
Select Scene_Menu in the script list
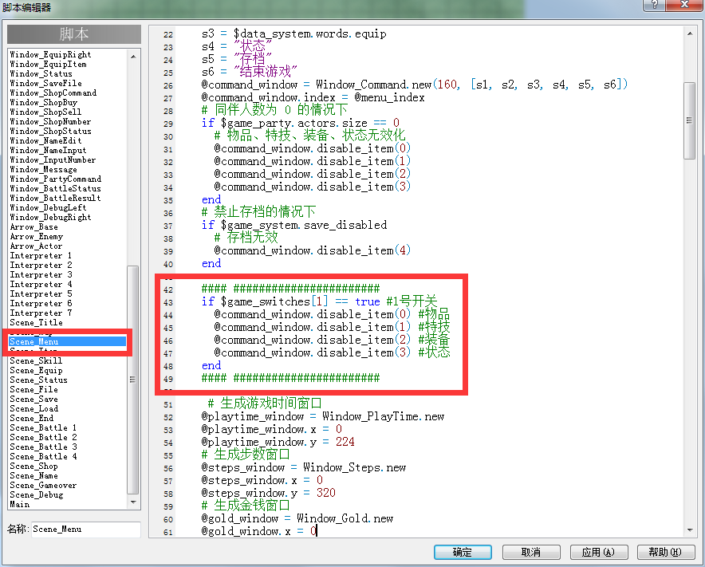point(68,342)
